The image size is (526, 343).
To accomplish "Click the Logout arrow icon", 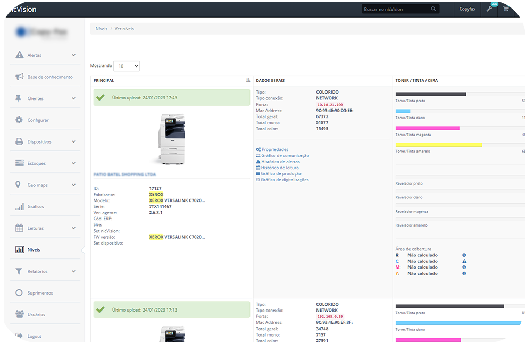I will [19, 336].
